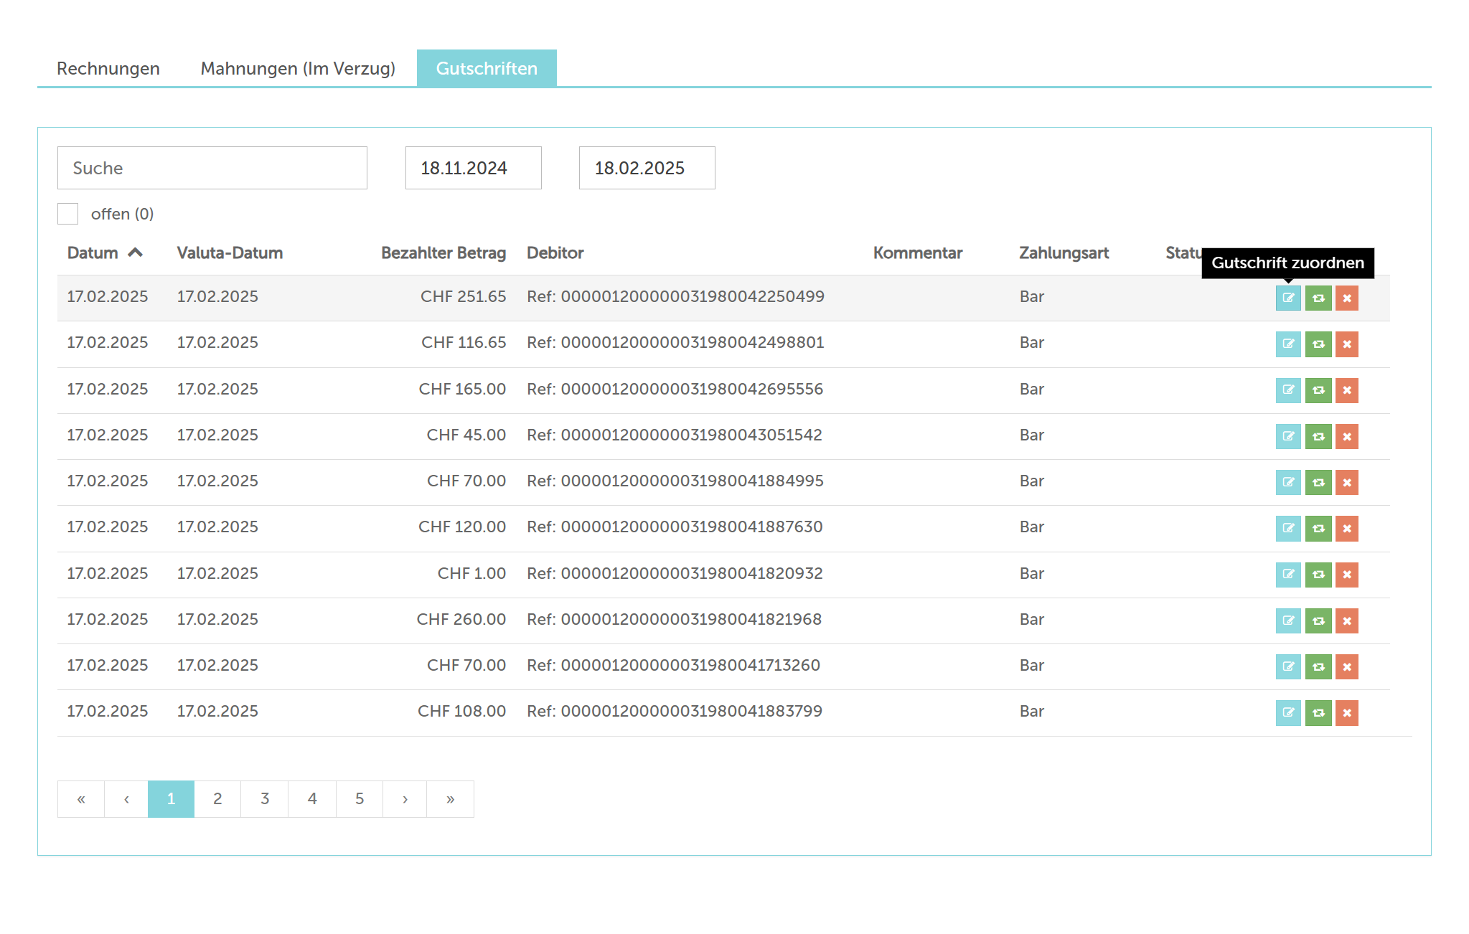
Task: Go to page 4
Action: tap(312, 799)
